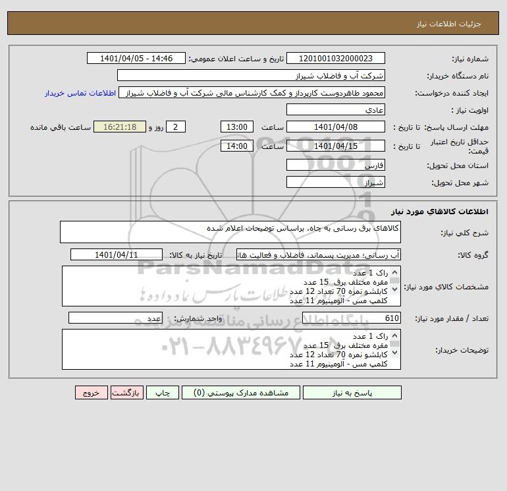
Task: Click remaining days field '2'
Action: (x=176, y=127)
